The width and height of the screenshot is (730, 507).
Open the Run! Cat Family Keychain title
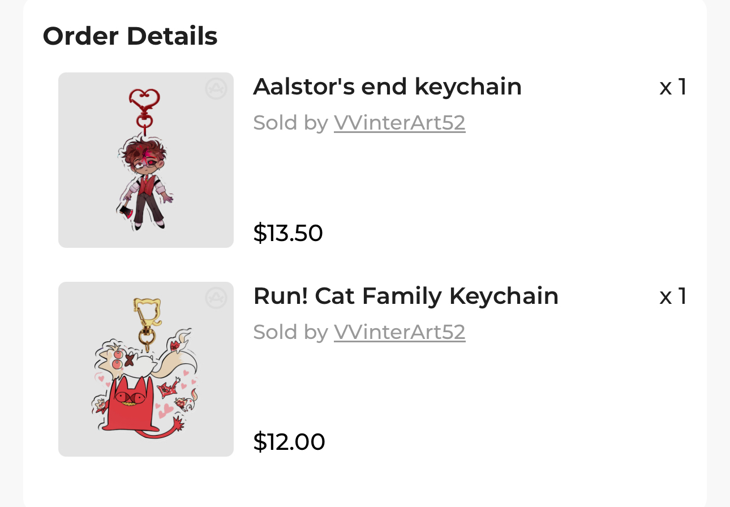coord(406,296)
